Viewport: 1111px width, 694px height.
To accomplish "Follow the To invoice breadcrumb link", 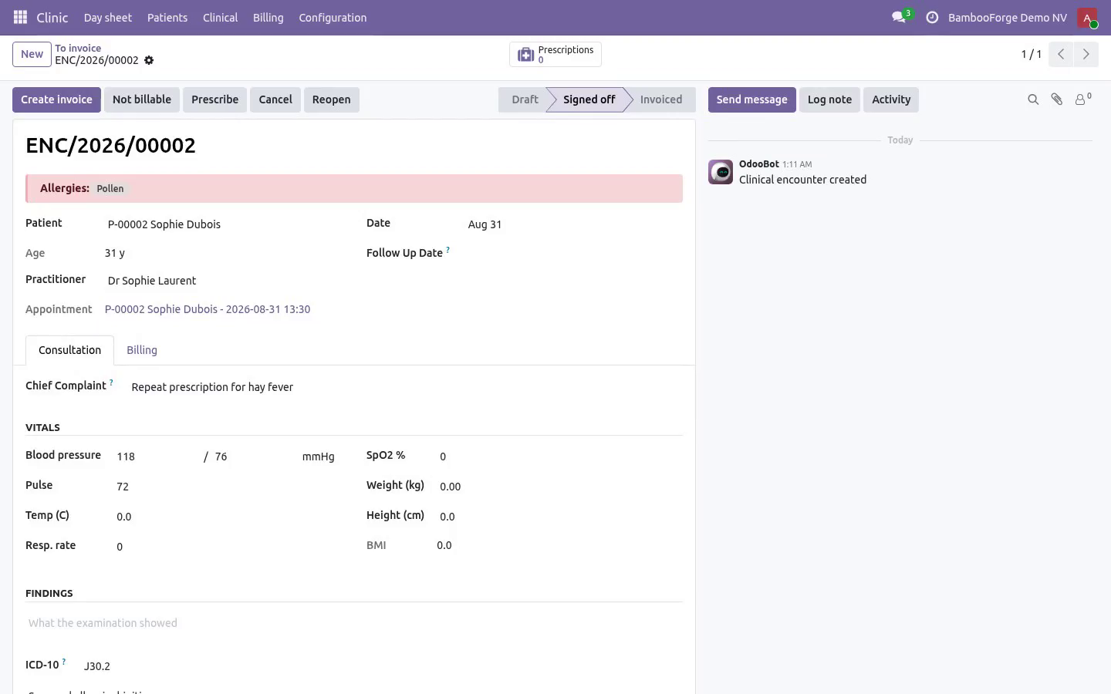I will pyautogui.click(x=78, y=48).
